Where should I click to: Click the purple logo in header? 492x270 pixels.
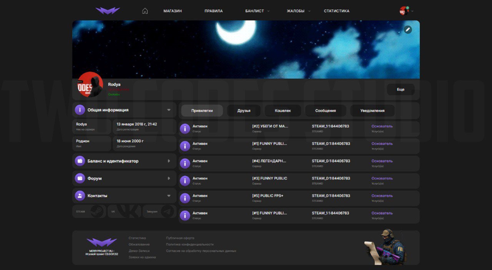pos(108,11)
